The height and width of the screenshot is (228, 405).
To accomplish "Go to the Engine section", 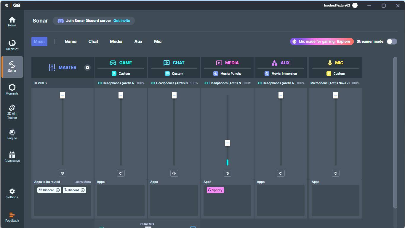I will [x=12, y=134].
